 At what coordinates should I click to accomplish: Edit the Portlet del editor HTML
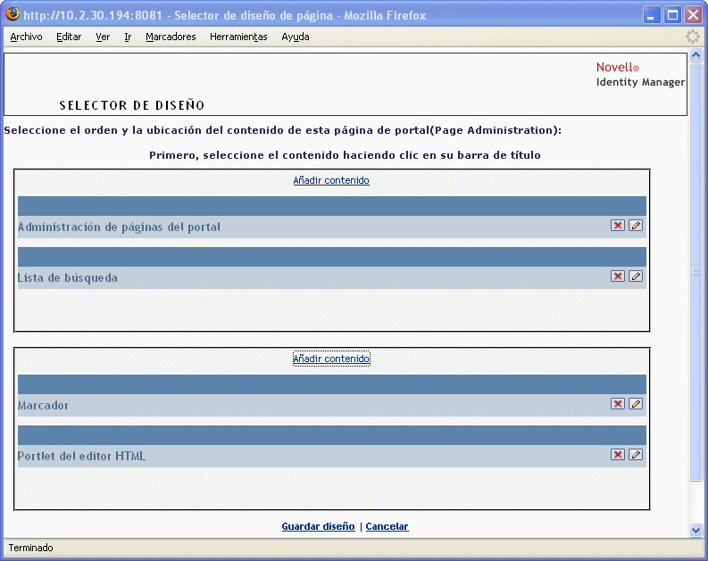pyautogui.click(x=636, y=455)
